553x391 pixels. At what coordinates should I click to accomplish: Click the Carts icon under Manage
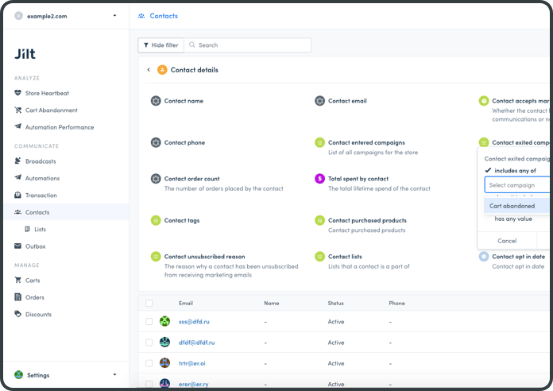click(x=18, y=281)
